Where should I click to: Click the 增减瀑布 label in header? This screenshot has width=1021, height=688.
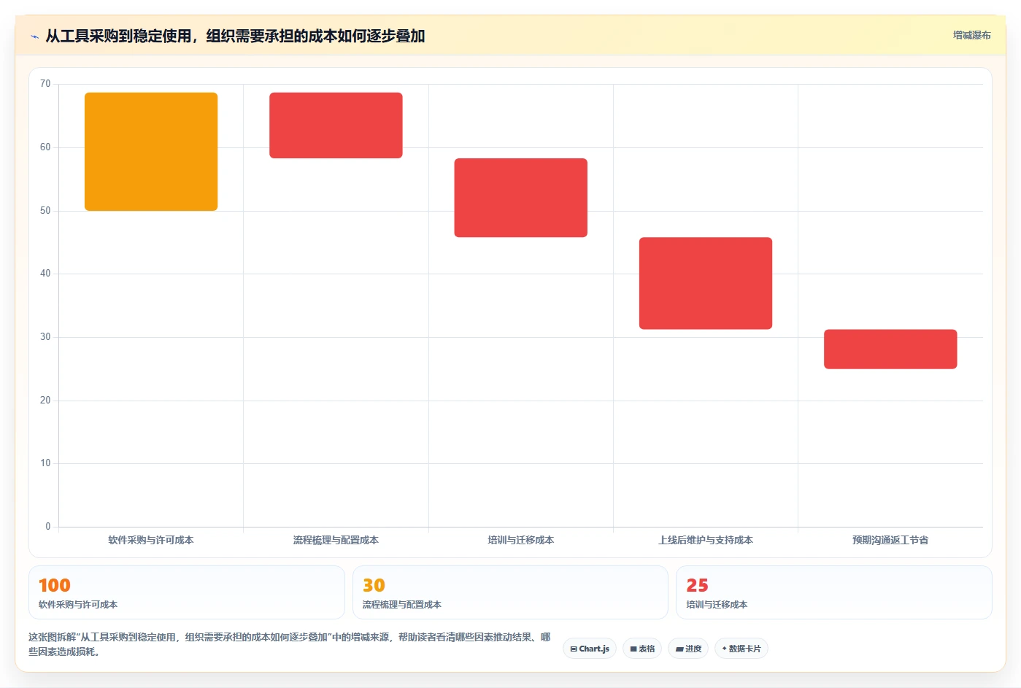point(971,35)
